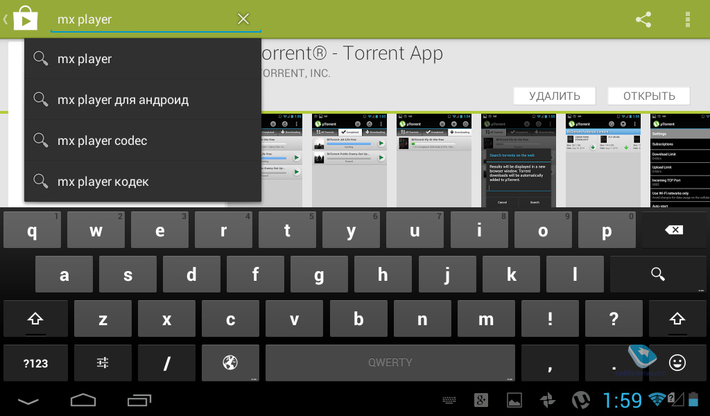Open the uTorrent notification icon
Viewport: 710px width, 416px height.
click(581, 400)
